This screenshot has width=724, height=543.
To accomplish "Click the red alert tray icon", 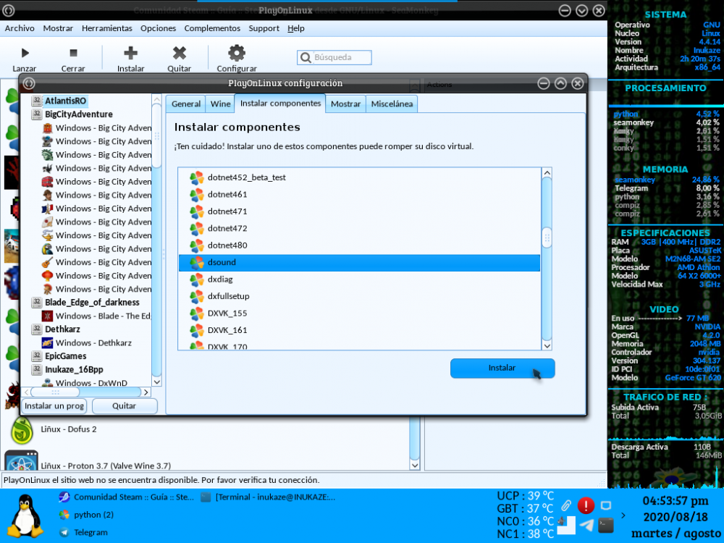I will click(586, 505).
